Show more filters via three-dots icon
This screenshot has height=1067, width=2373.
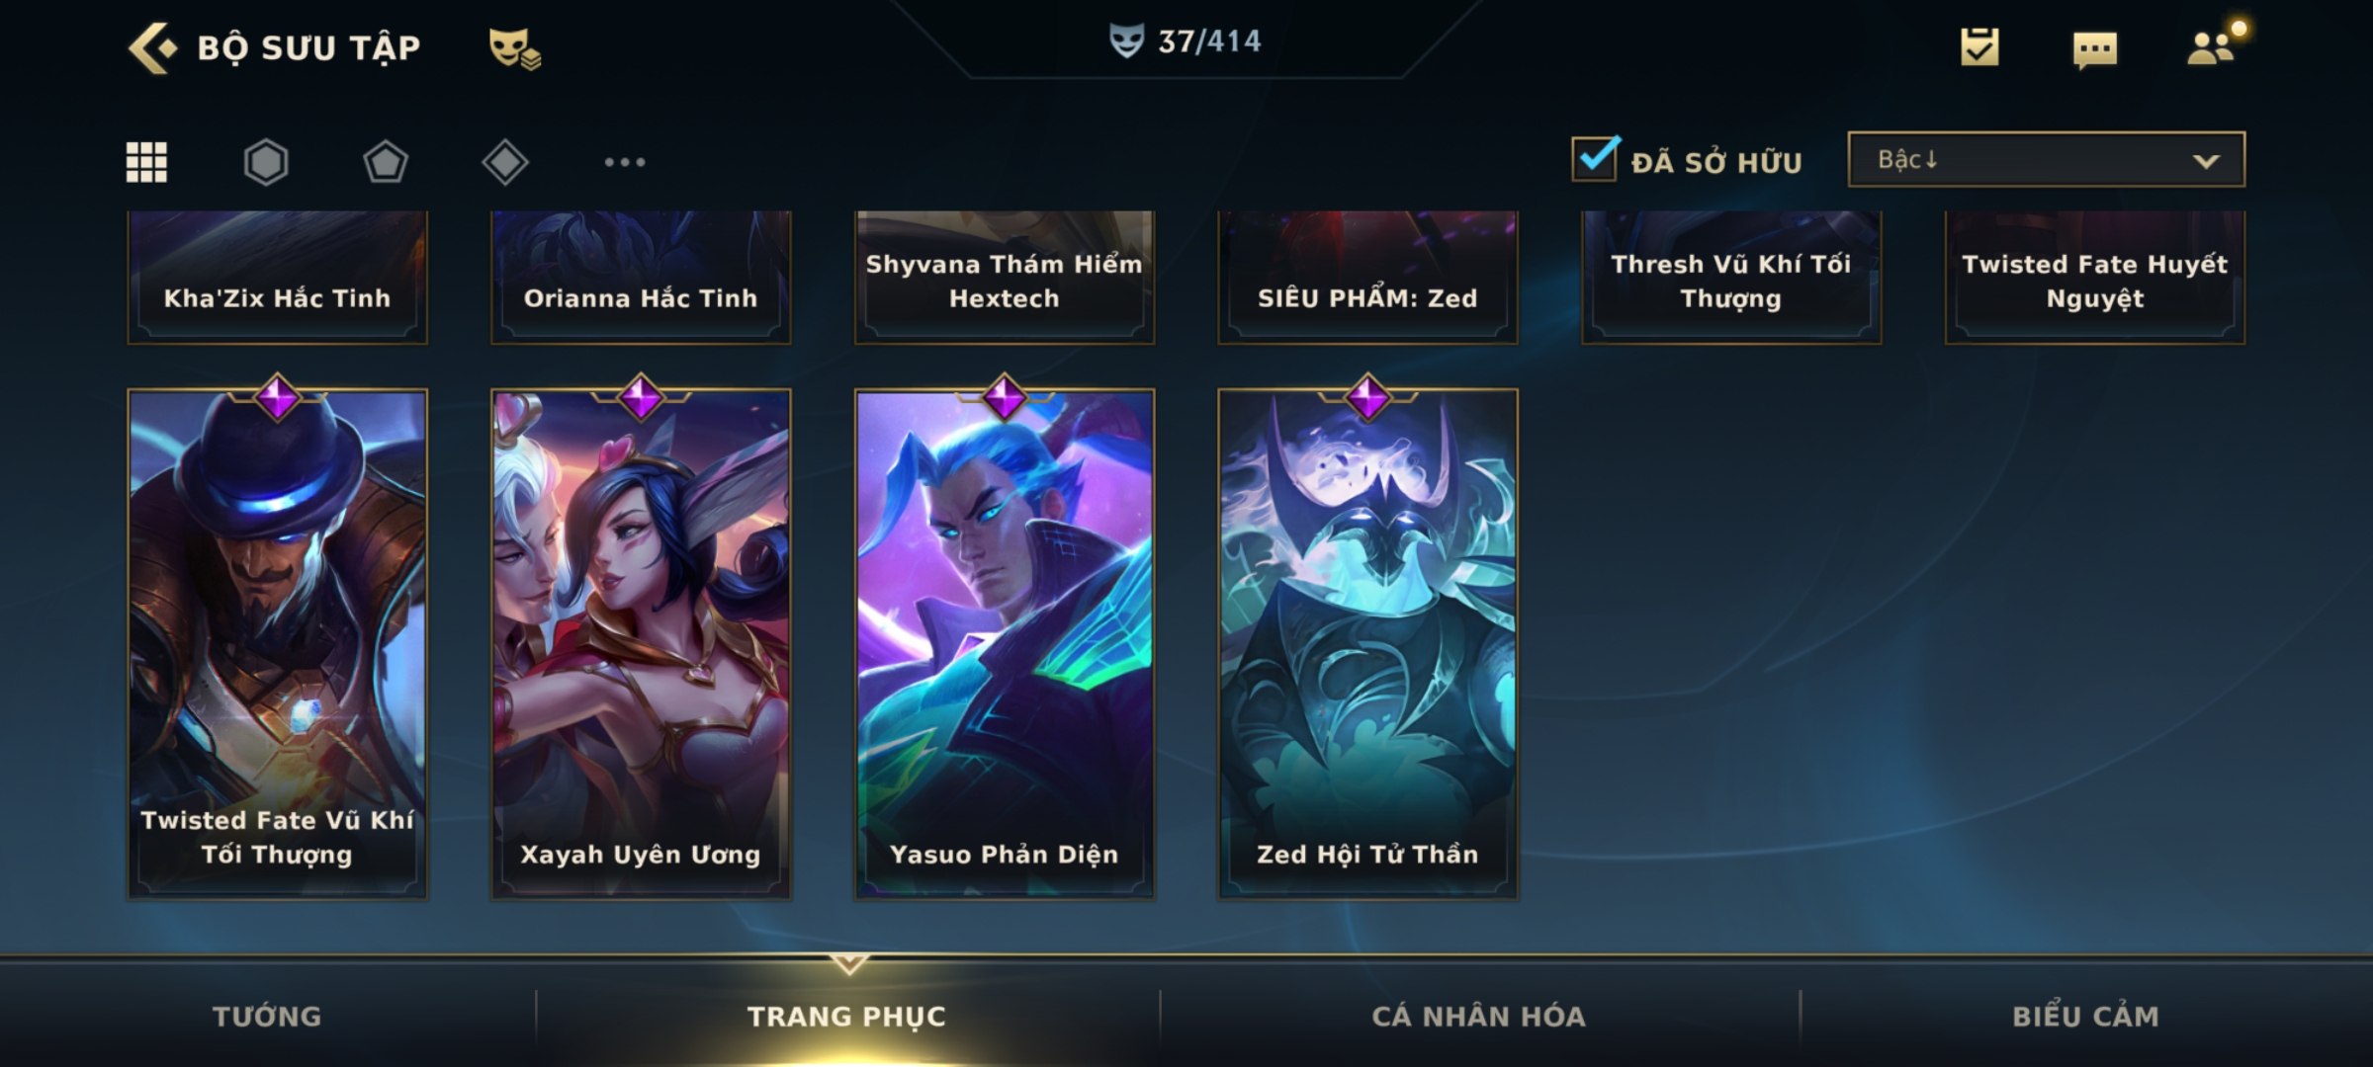pyautogui.click(x=625, y=162)
